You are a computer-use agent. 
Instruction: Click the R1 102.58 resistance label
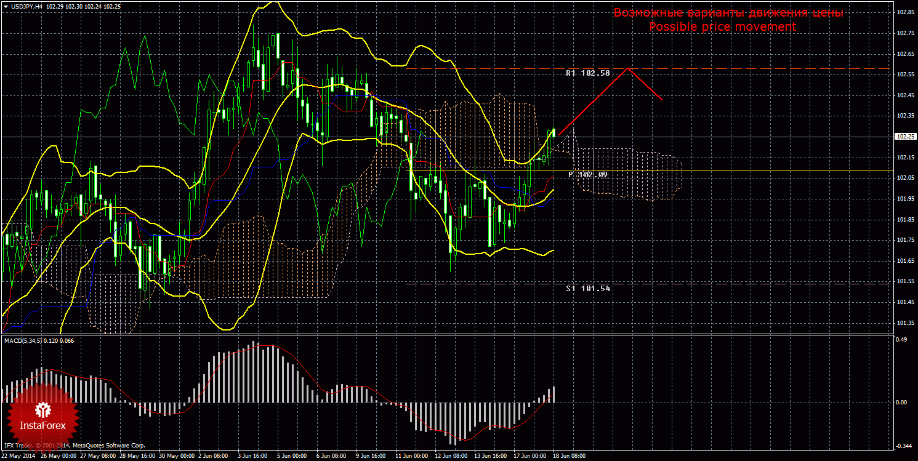(x=588, y=73)
